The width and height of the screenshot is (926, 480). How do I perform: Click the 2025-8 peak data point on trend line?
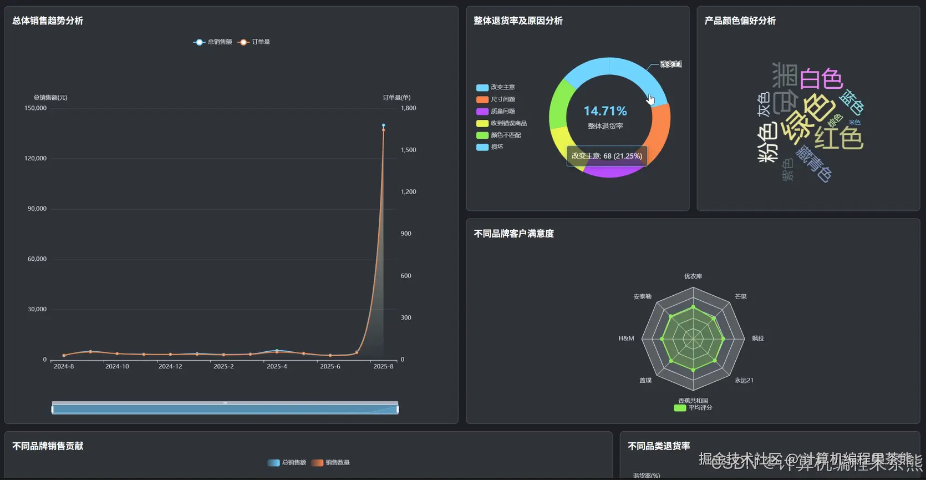point(383,126)
